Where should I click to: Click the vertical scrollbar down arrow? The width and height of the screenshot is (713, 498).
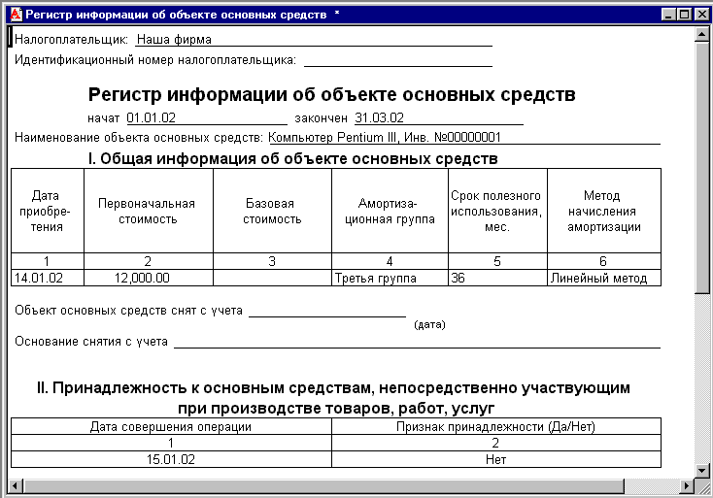tap(702, 470)
